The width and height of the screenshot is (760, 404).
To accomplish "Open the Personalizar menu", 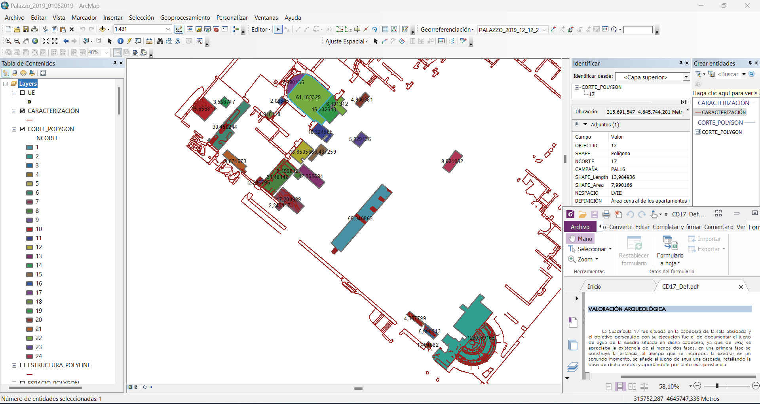I will 232,18.
